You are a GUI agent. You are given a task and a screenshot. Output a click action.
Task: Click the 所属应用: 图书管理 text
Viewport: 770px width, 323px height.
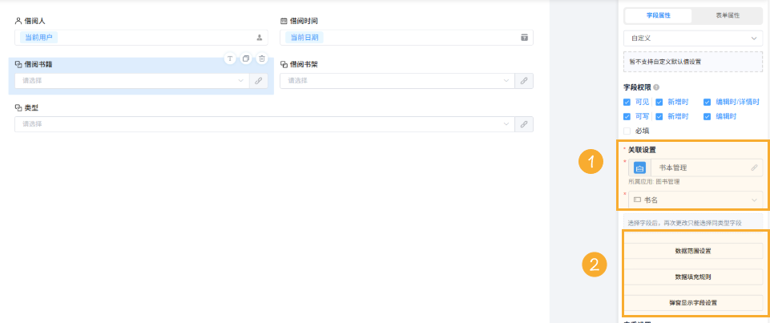pos(654,182)
